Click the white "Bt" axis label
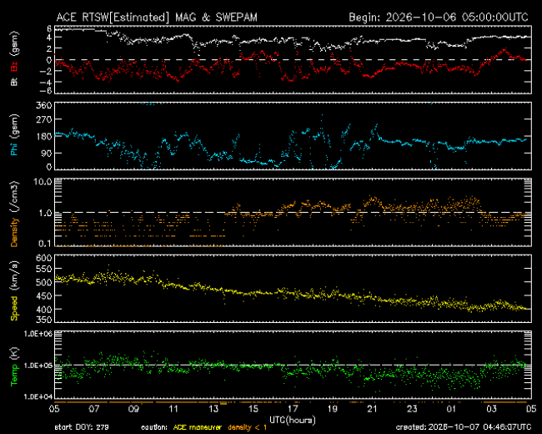Viewport: 542px width, 434px height. coord(14,82)
